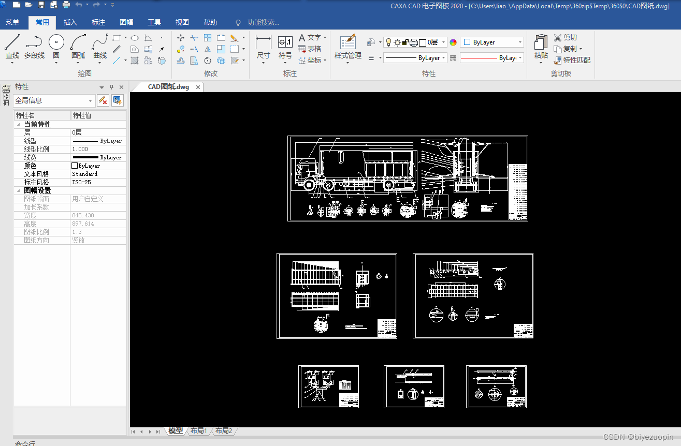Click the save icon in quick access bar
Image resolution: width=681 pixels, height=446 pixels.
41,5
